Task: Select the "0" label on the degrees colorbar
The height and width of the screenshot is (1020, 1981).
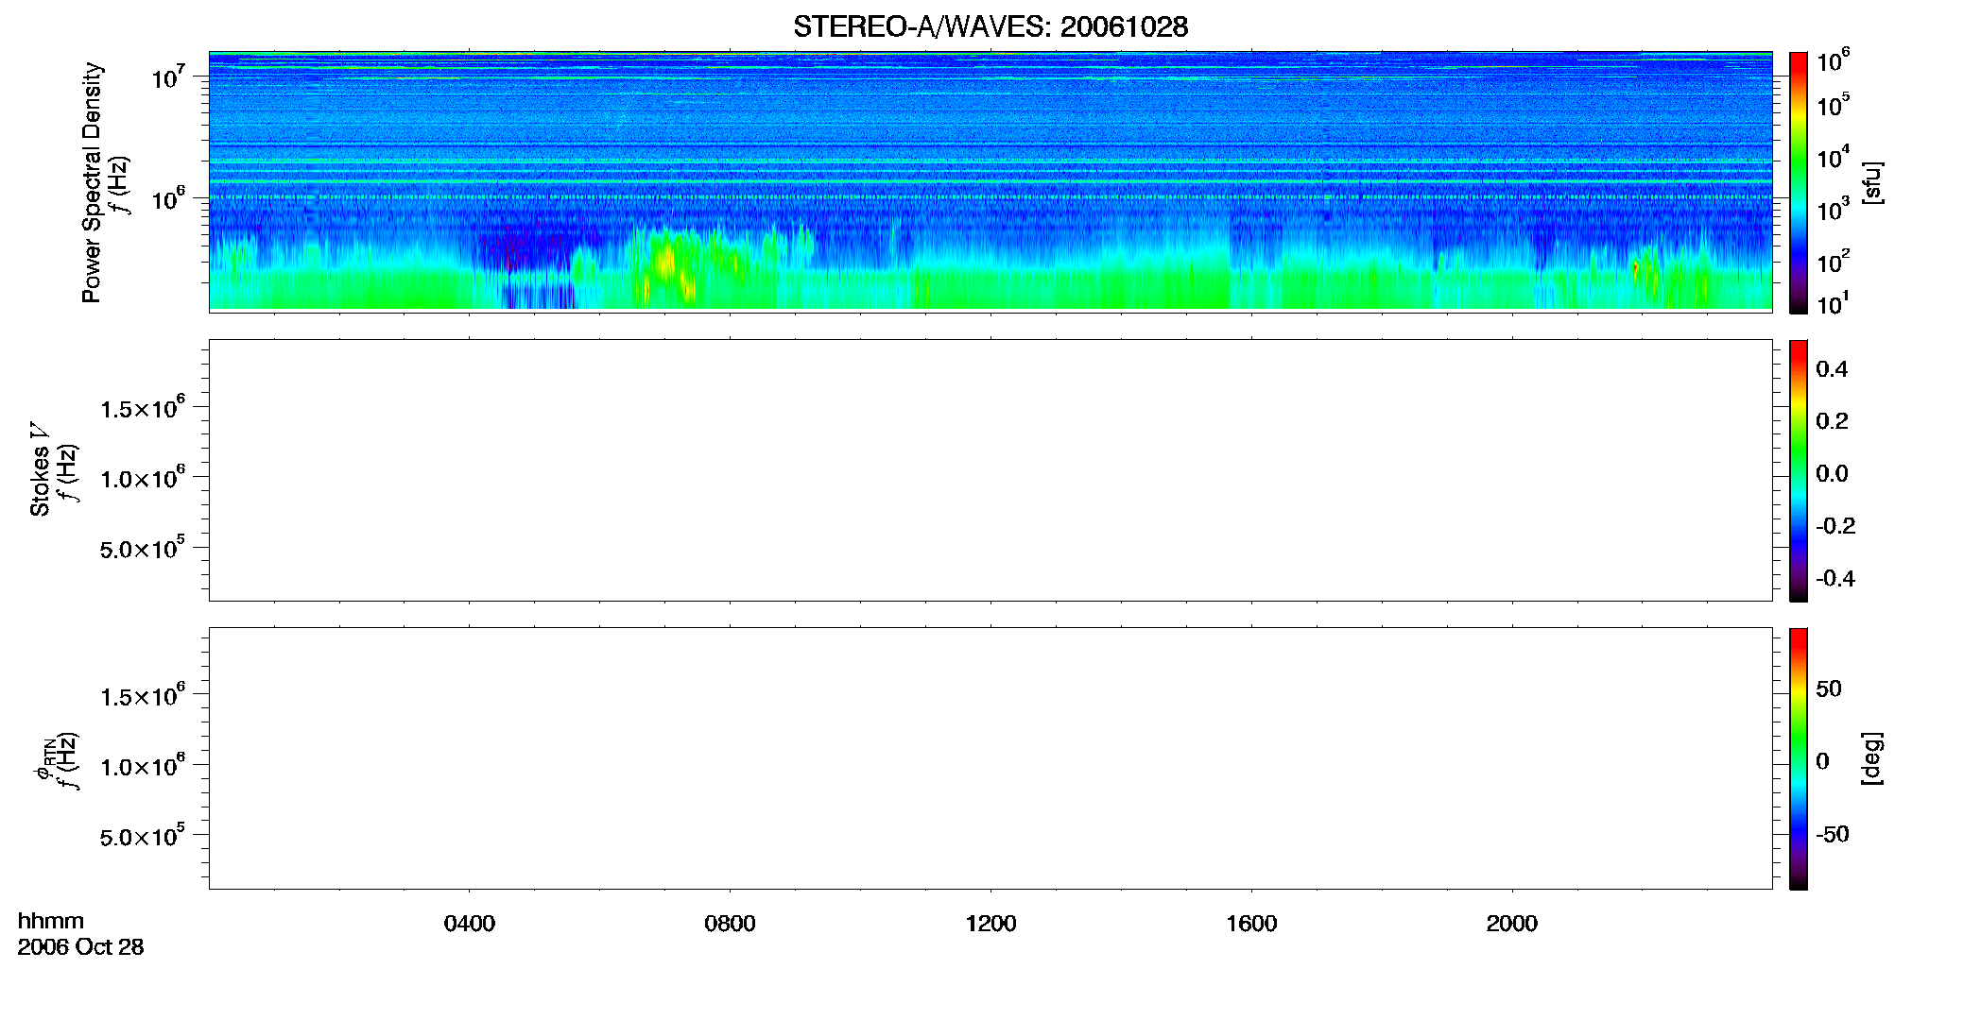Action: click(1822, 761)
